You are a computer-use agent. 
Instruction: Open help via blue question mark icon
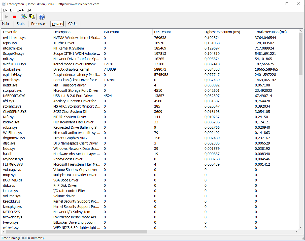pyautogui.click(x=42, y=17)
